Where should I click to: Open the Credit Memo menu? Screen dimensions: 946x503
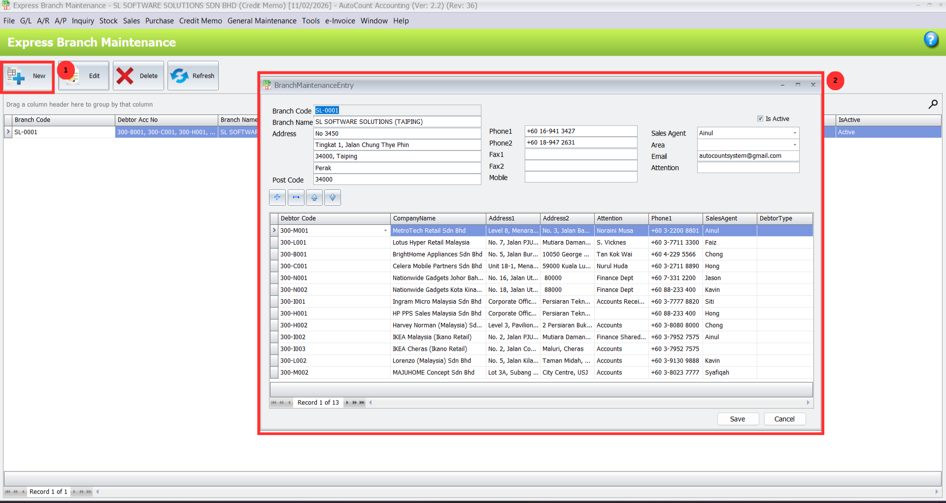(200, 21)
